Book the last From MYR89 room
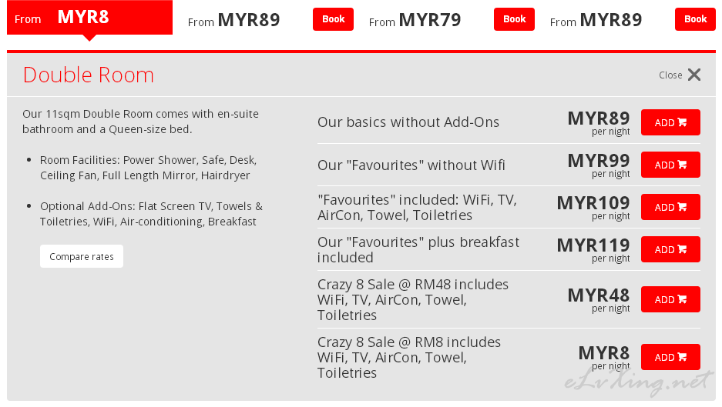 pos(695,19)
